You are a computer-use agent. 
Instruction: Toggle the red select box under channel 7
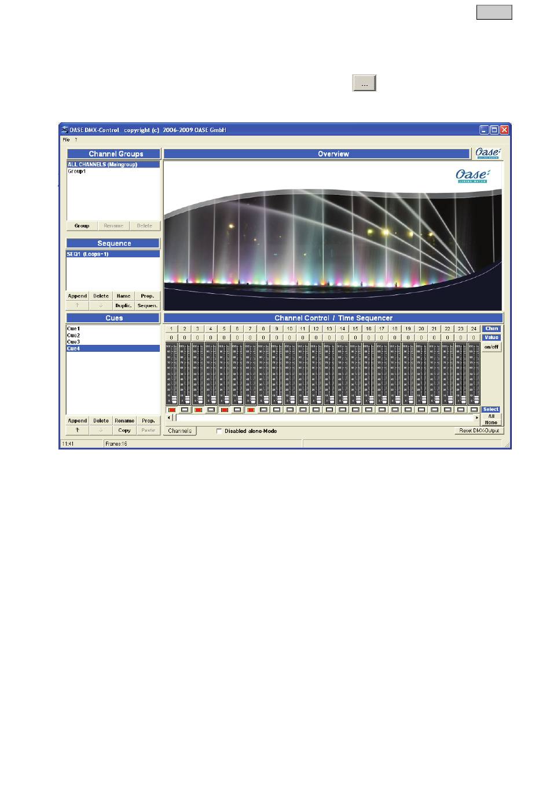251,410
